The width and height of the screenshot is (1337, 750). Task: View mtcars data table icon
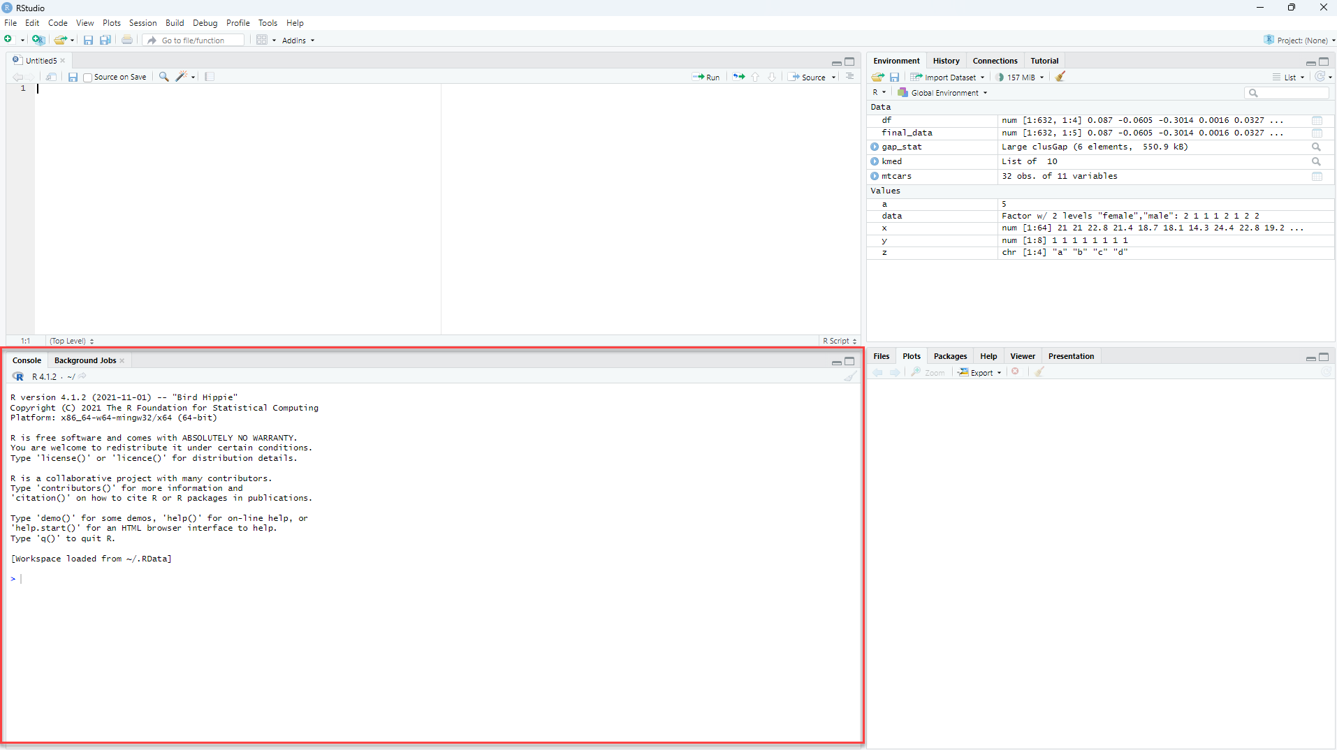pyautogui.click(x=1317, y=176)
